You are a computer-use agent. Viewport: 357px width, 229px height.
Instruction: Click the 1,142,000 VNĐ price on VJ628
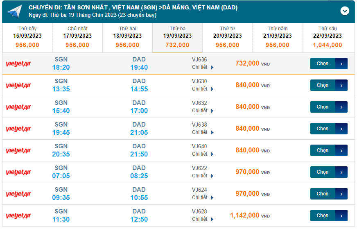tap(245, 215)
